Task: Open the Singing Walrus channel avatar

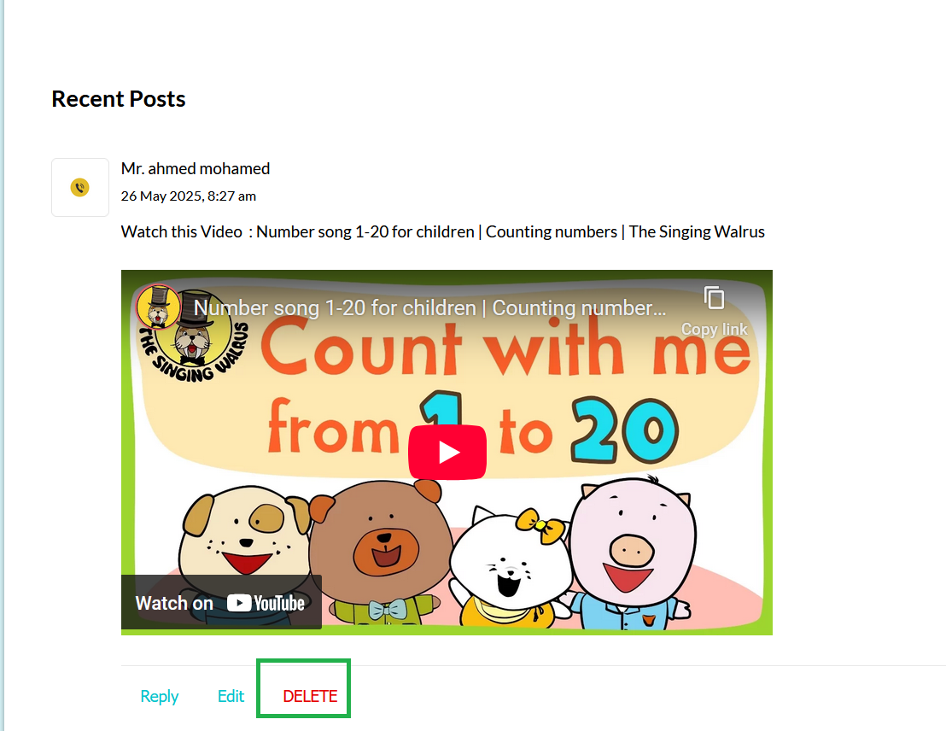Action: pos(158,307)
